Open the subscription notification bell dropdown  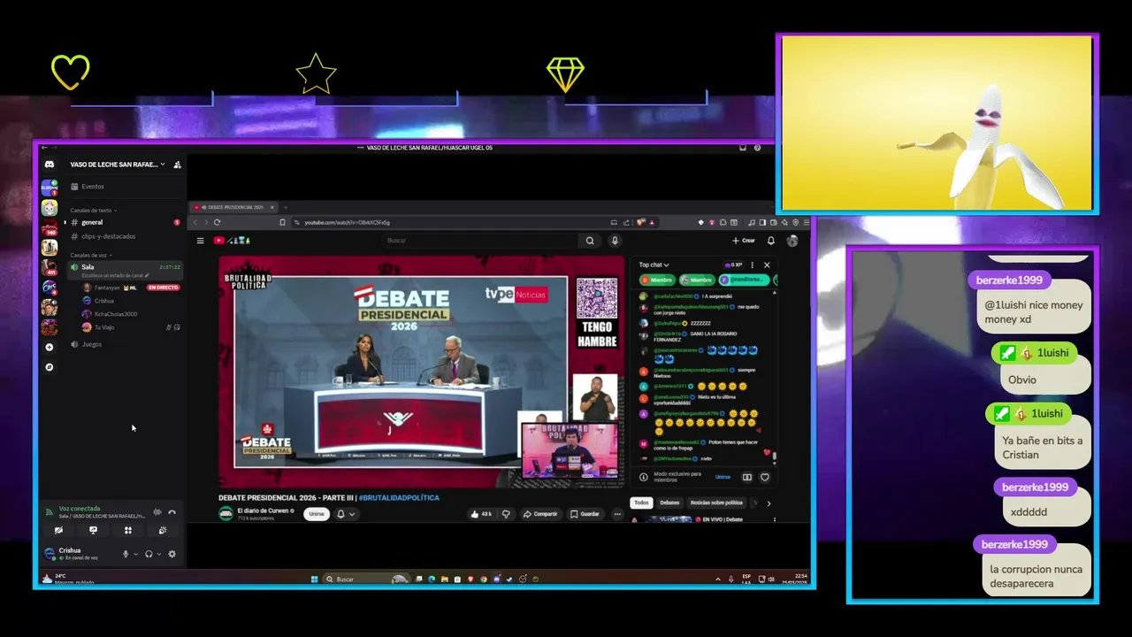345,514
